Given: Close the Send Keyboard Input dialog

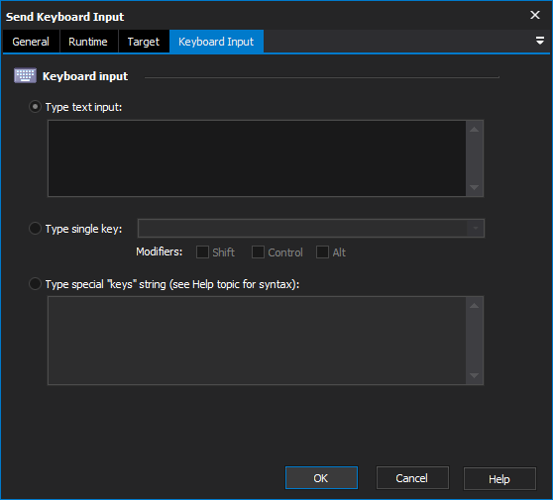Looking at the screenshot, I should point(535,15).
